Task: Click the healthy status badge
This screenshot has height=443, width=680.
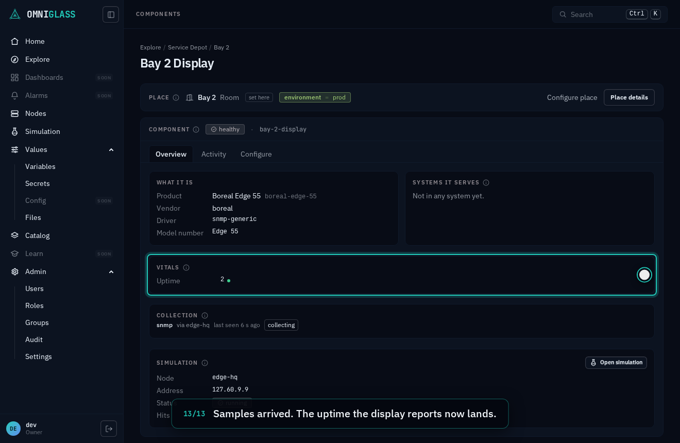Action: pos(225,129)
